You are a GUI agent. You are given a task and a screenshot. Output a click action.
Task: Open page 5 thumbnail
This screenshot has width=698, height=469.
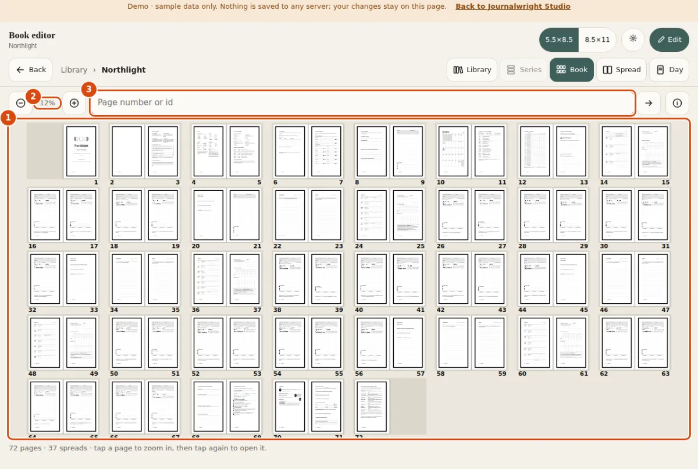point(244,151)
